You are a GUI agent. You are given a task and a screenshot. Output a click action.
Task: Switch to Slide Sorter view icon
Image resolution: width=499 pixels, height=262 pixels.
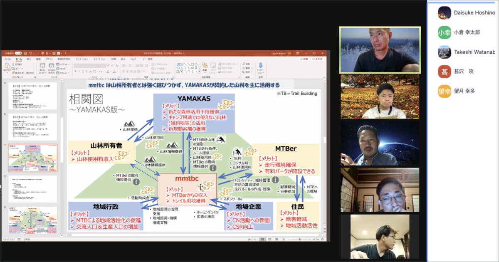(x=269, y=239)
